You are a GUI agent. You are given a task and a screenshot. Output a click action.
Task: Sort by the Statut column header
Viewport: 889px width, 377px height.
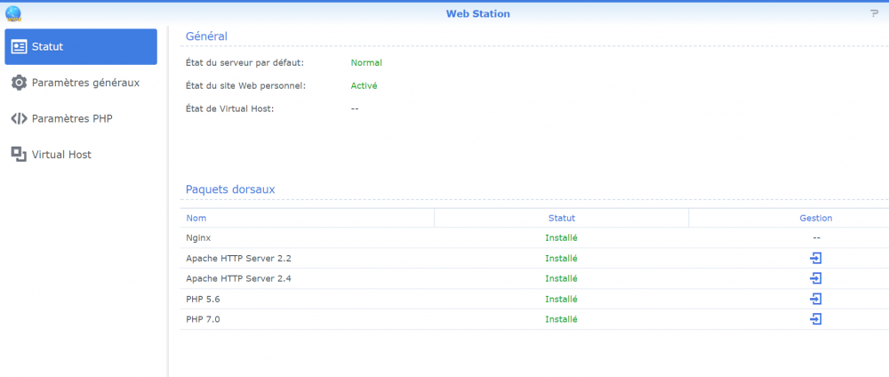561,218
